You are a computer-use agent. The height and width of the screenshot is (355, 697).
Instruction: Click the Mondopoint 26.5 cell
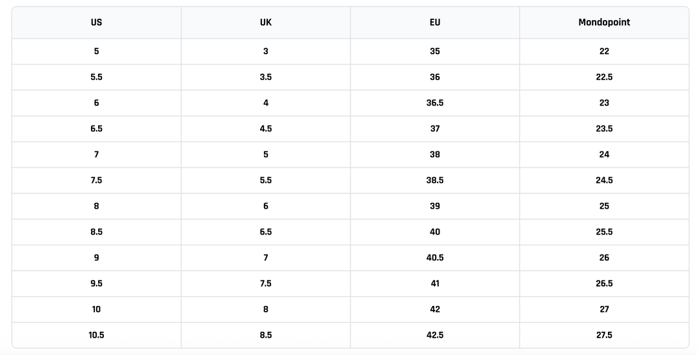point(604,283)
